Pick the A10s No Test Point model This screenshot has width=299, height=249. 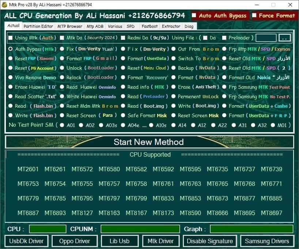152,125
